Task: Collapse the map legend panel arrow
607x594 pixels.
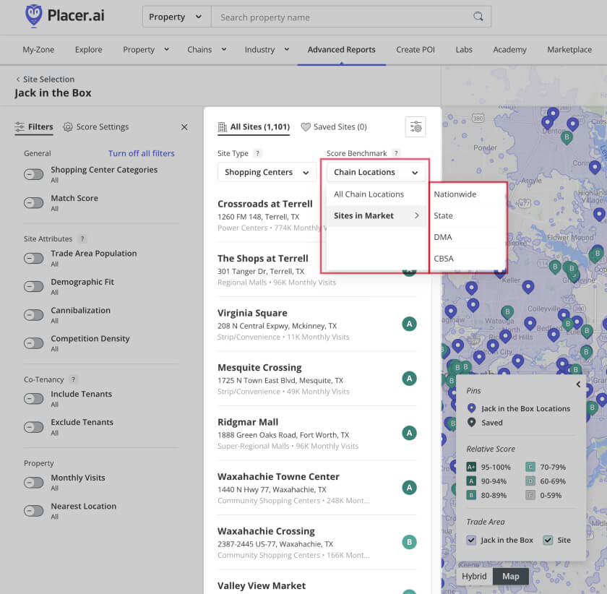Action: 578,384
